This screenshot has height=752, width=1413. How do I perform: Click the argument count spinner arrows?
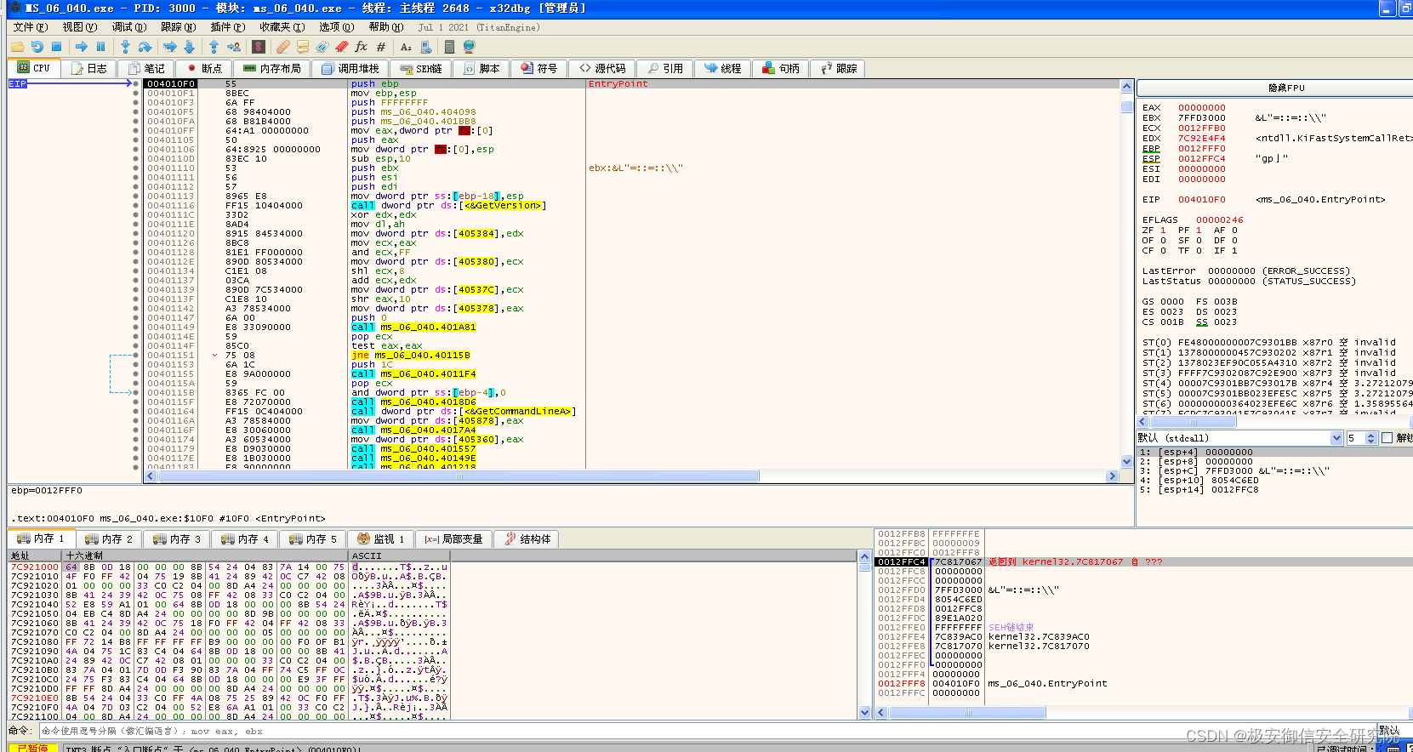(x=1370, y=438)
